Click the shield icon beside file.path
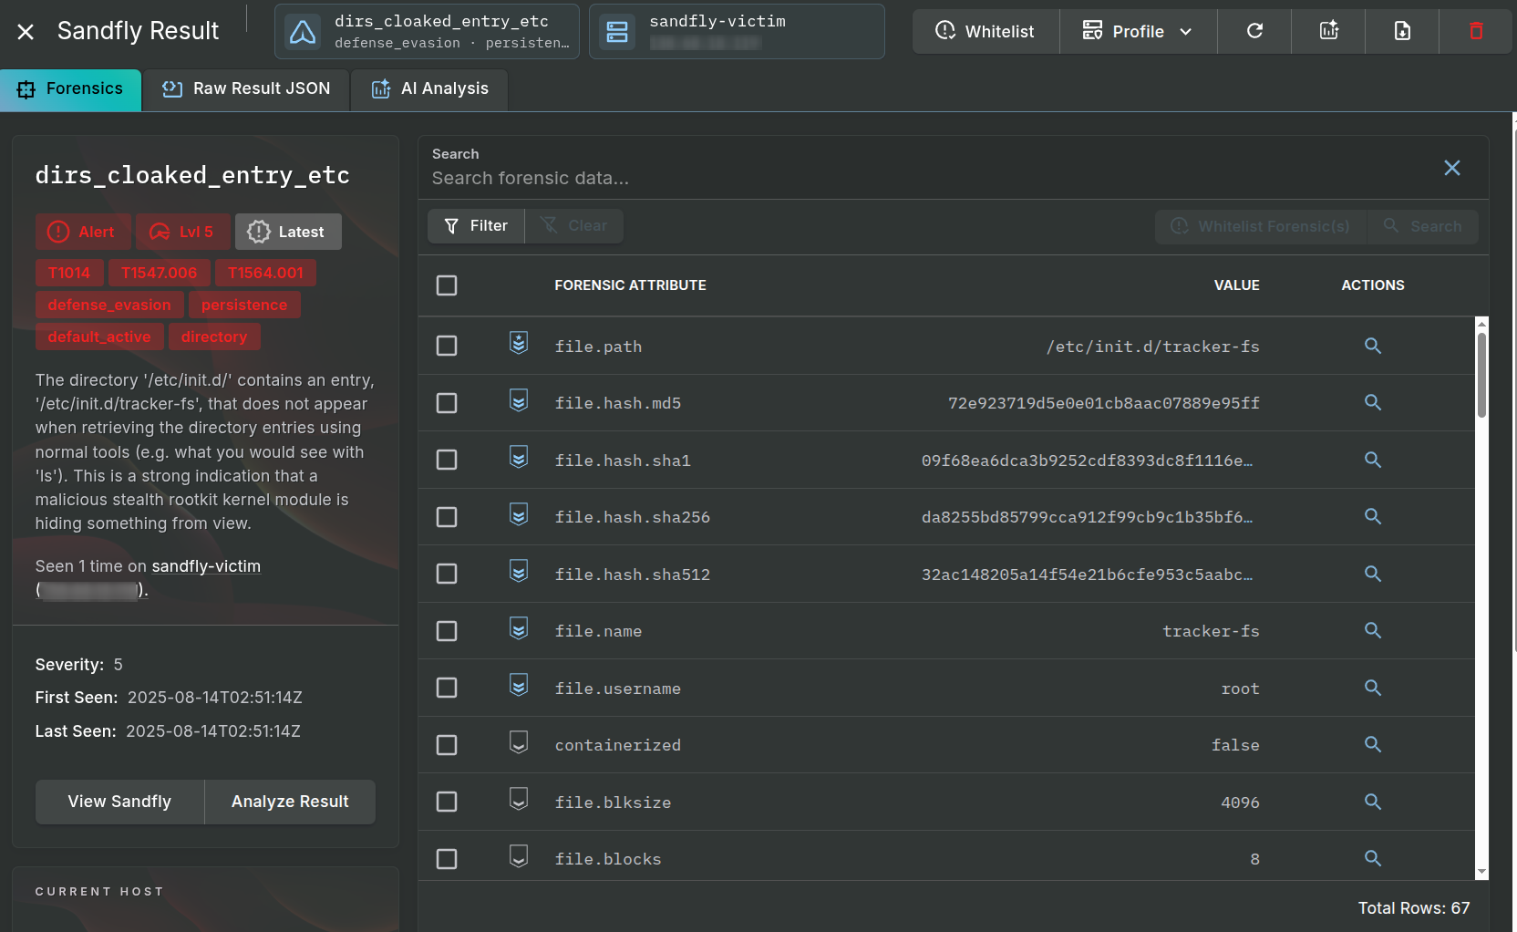The image size is (1517, 932). click(519, 343)
